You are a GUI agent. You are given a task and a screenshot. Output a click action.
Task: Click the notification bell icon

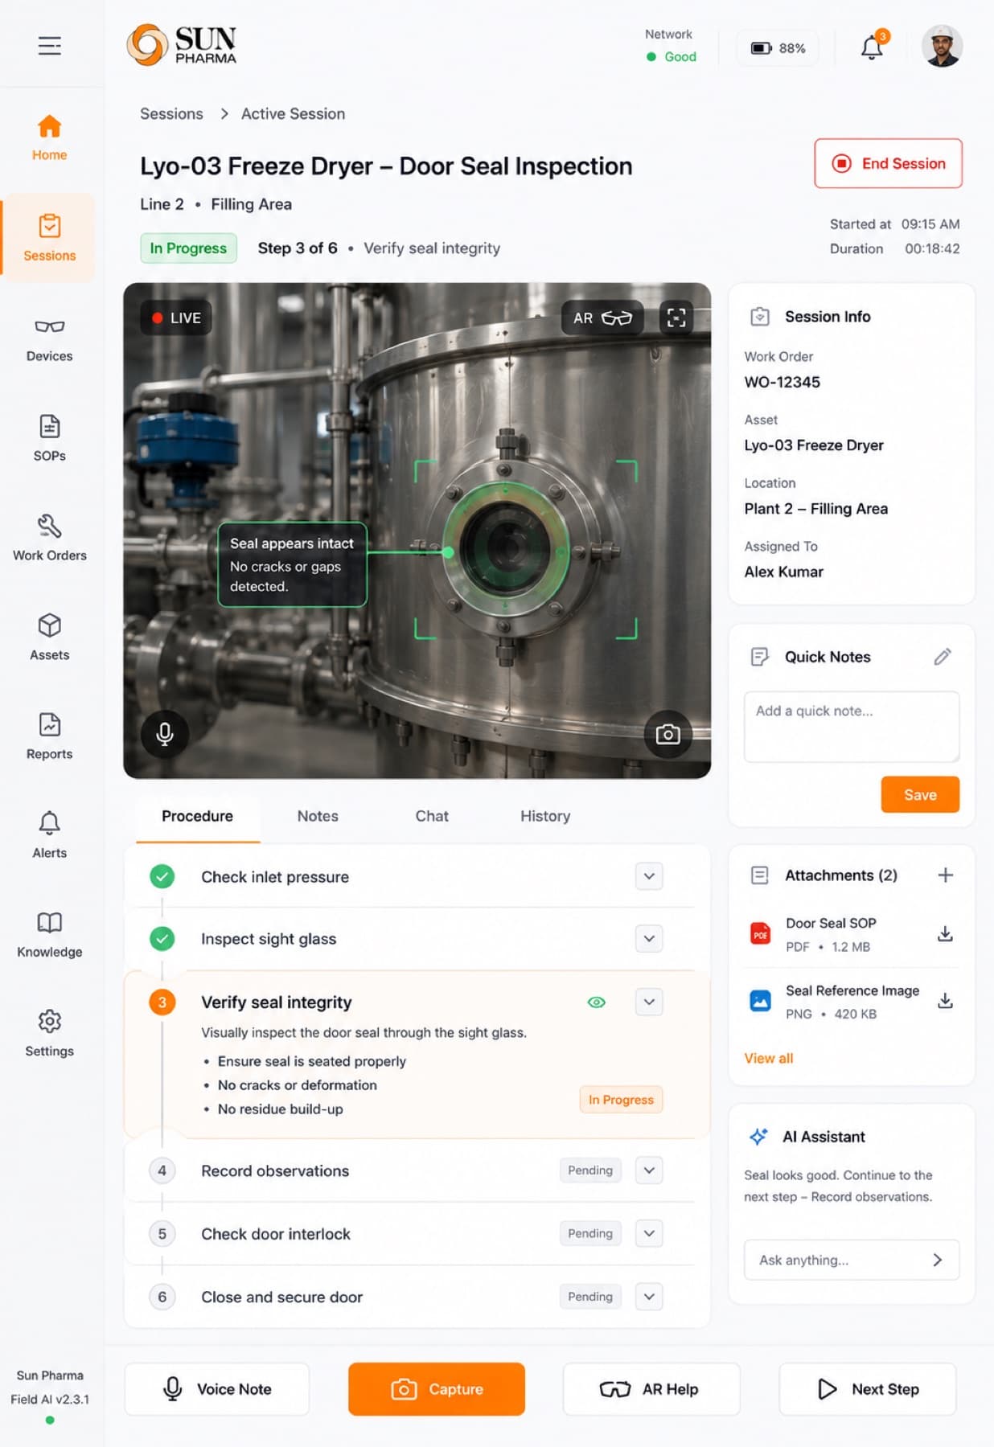click(x=873, y=47)
